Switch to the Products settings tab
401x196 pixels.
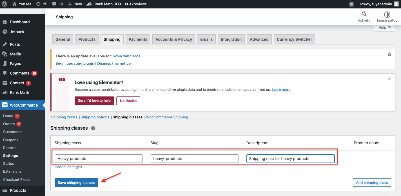[x=87, y=39]
